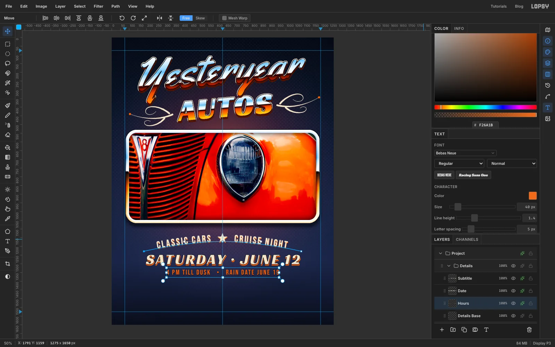Open the Regular font style dropdown
The image size is (555, 347).
459,163
